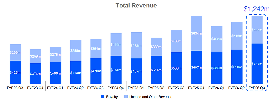Click the "$585m" royalty value

[x=217, y=68]
